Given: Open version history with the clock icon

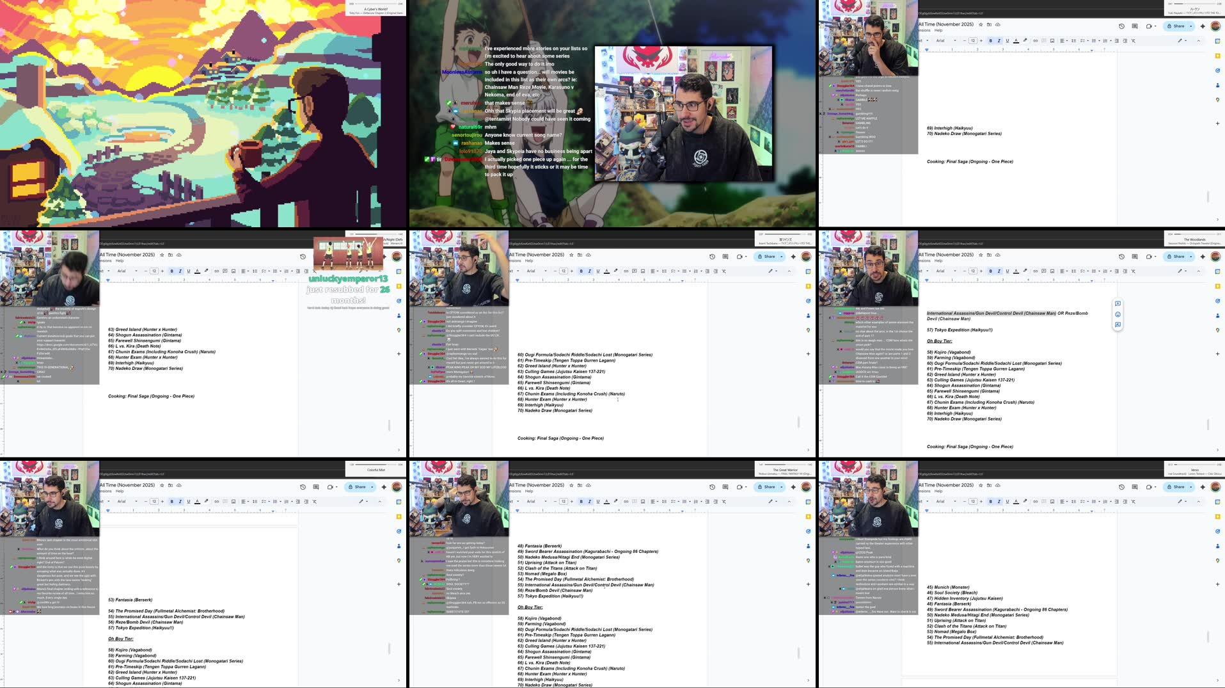Looking at the screenshot, I should point(1123,26).
